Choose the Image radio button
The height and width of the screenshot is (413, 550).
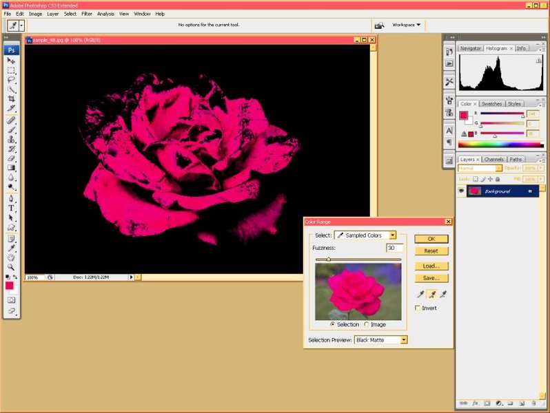(367, 324)
